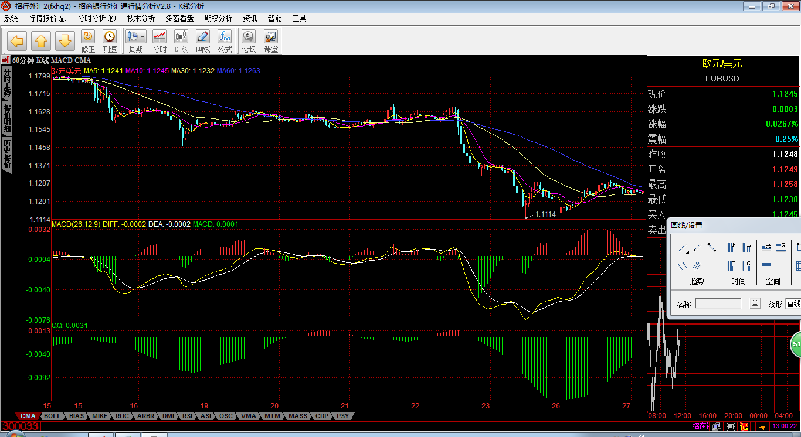Click the yellow left arrow toolbar button

pyautogui.click(x=17, y=41)
